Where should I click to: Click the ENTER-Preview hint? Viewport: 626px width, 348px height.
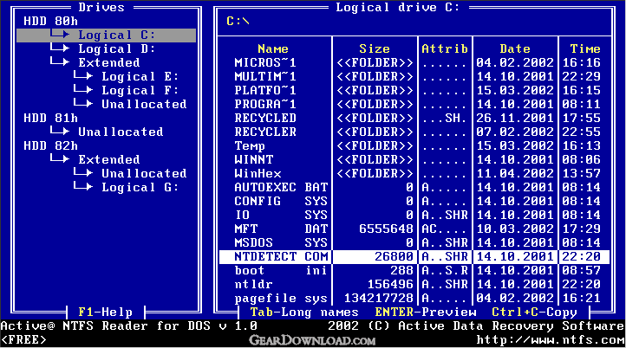pyautogui.click(x=426, y=313)
